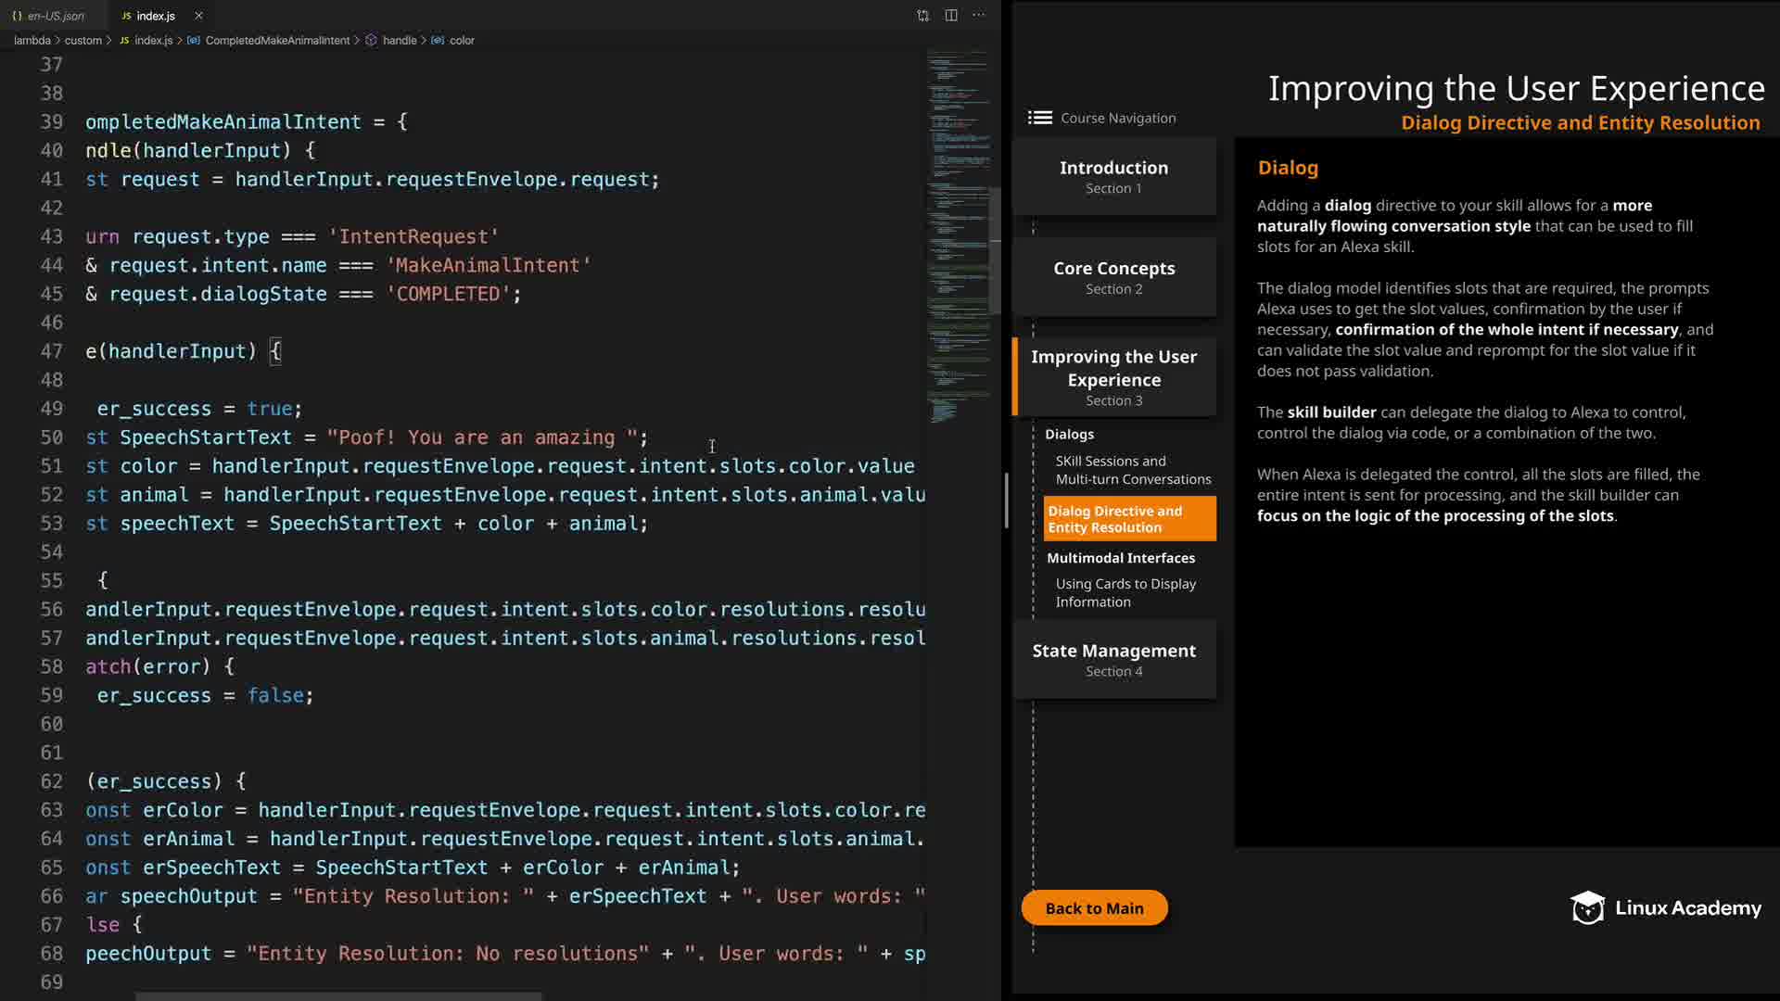This screenshot has height=1001, width=1780.
Task: Switch to the en-US.json tab
Action: (55, 16)
